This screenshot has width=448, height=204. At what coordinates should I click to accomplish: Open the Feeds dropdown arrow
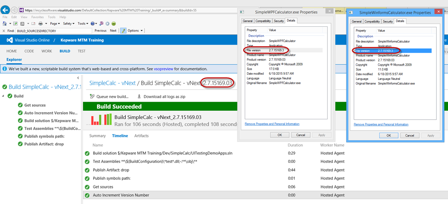click(28, 24)
